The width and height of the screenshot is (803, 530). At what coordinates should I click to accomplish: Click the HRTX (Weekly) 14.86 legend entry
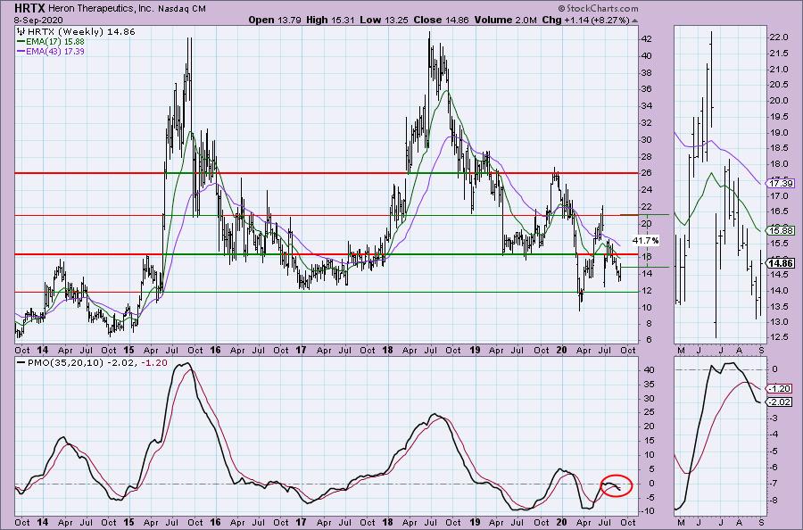click(81, 31)
